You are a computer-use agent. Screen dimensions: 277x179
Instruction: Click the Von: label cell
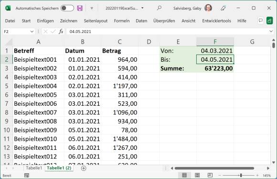click(178, 51)
